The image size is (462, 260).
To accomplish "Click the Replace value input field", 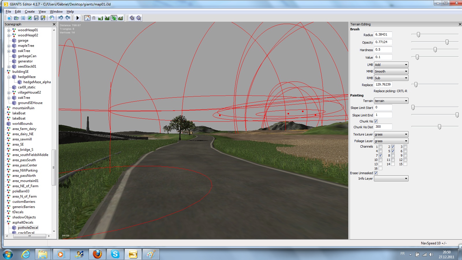I will tap(383, 85).
